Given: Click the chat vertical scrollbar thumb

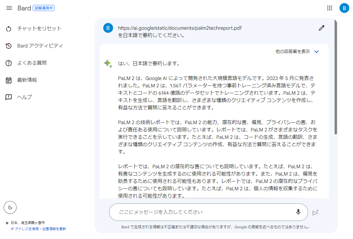Looking at the screenshot, I should pos(336,77).
